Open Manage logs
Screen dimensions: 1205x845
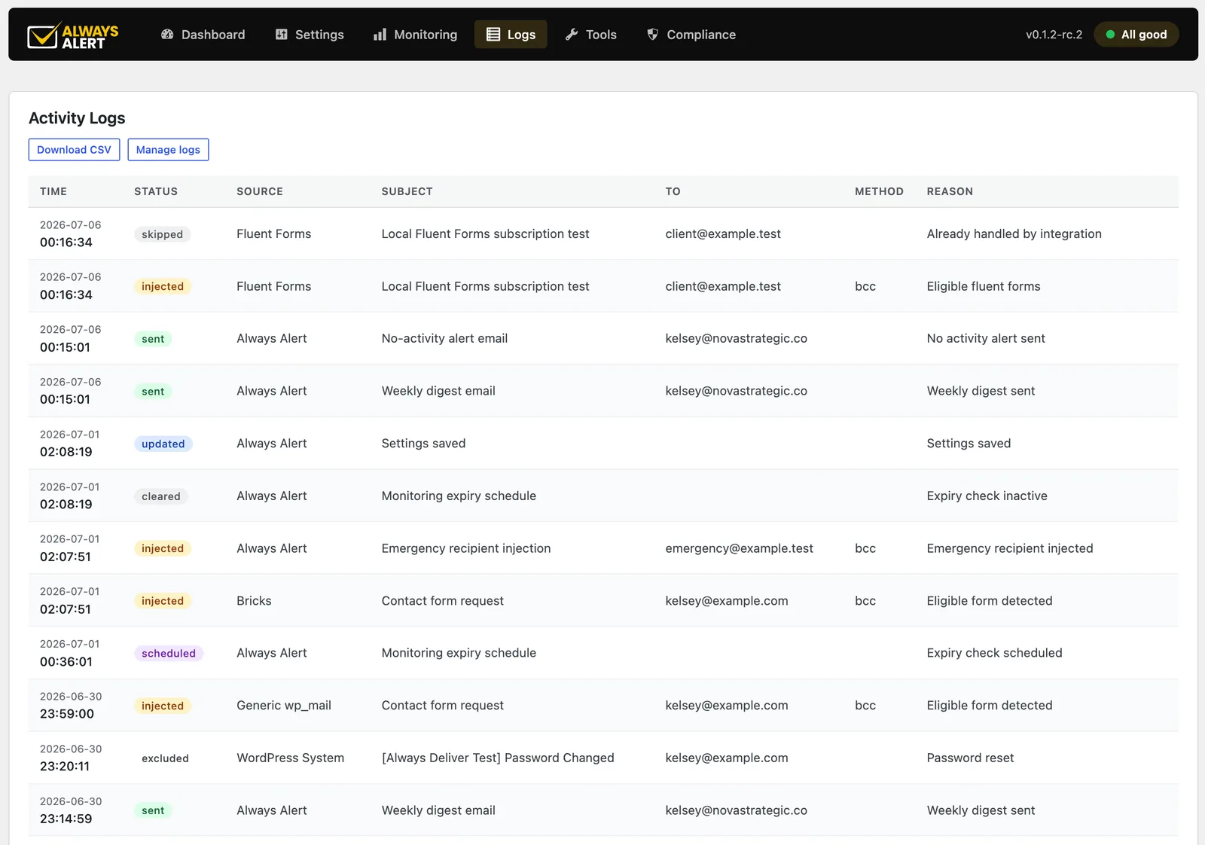pos(168,150)
